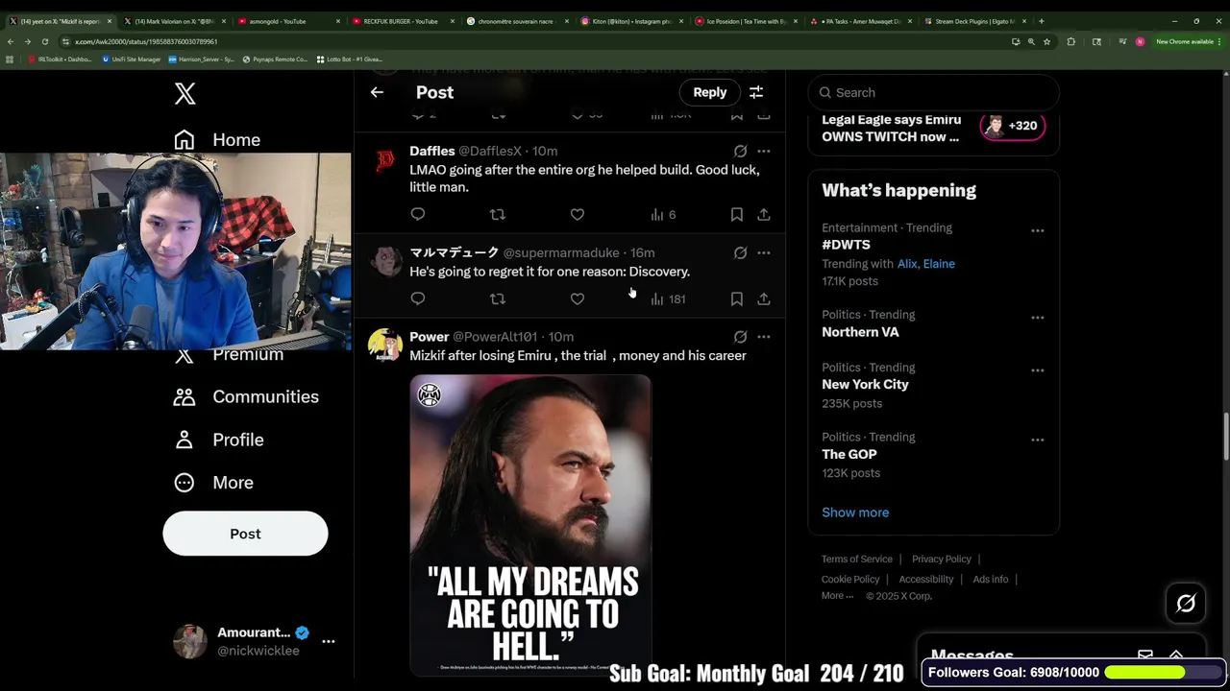Share the Daffles comment
This screenshot has height=691, width=1230.
pyautogui.click(x=763, y=214)
